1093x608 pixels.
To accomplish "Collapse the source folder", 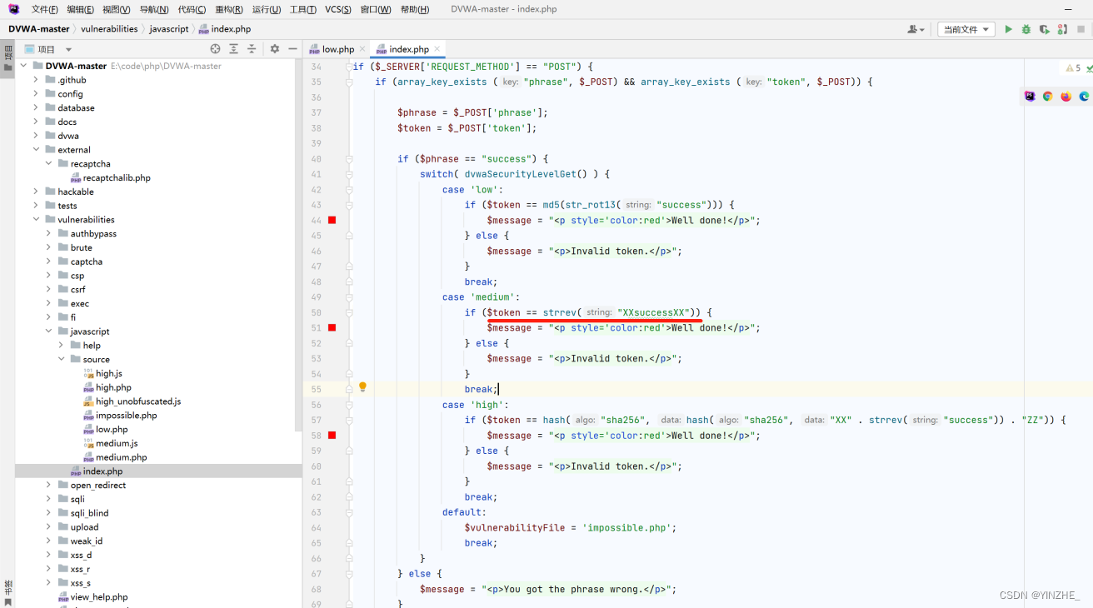I will click(62, 359).
